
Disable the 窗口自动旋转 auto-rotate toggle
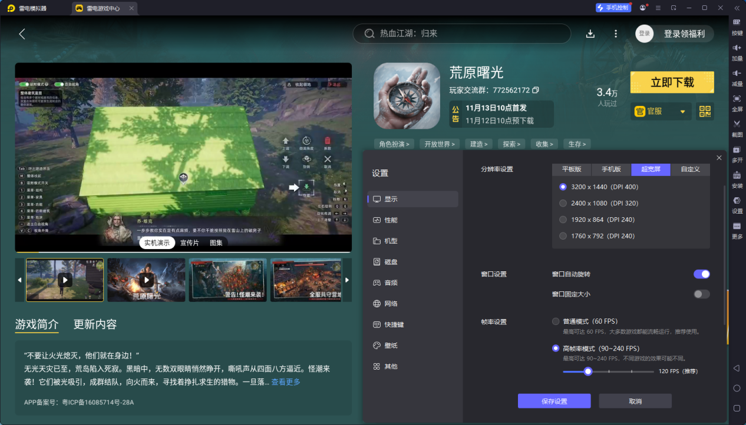tap(701, 274)
